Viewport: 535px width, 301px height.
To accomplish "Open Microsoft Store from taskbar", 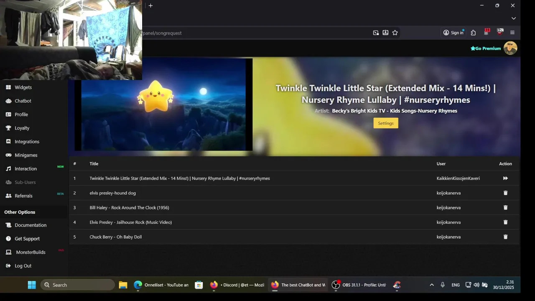I will (199, 285).
